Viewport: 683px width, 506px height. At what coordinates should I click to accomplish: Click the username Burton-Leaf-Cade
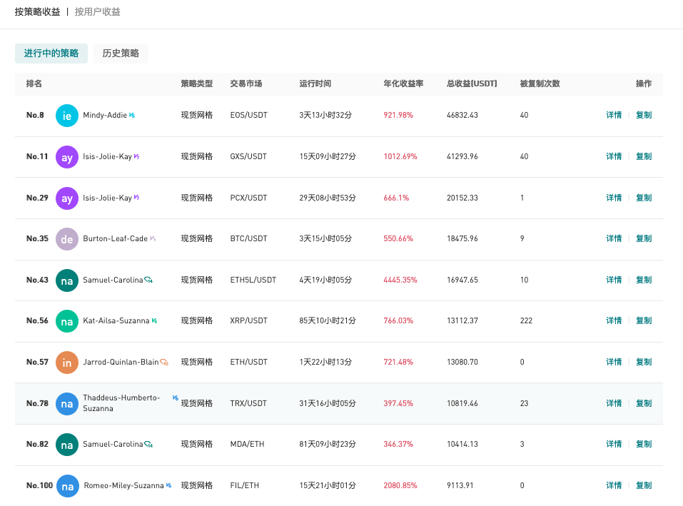click(116, 238)
